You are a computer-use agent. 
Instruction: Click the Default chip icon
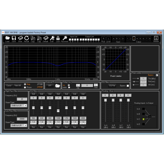pyautogui.click(x=45, y=38)
